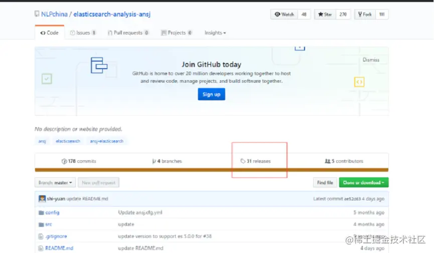Click the repository book icon beside NLPchina
Viewport: 434px width, 253px height.
pos(37,14)
